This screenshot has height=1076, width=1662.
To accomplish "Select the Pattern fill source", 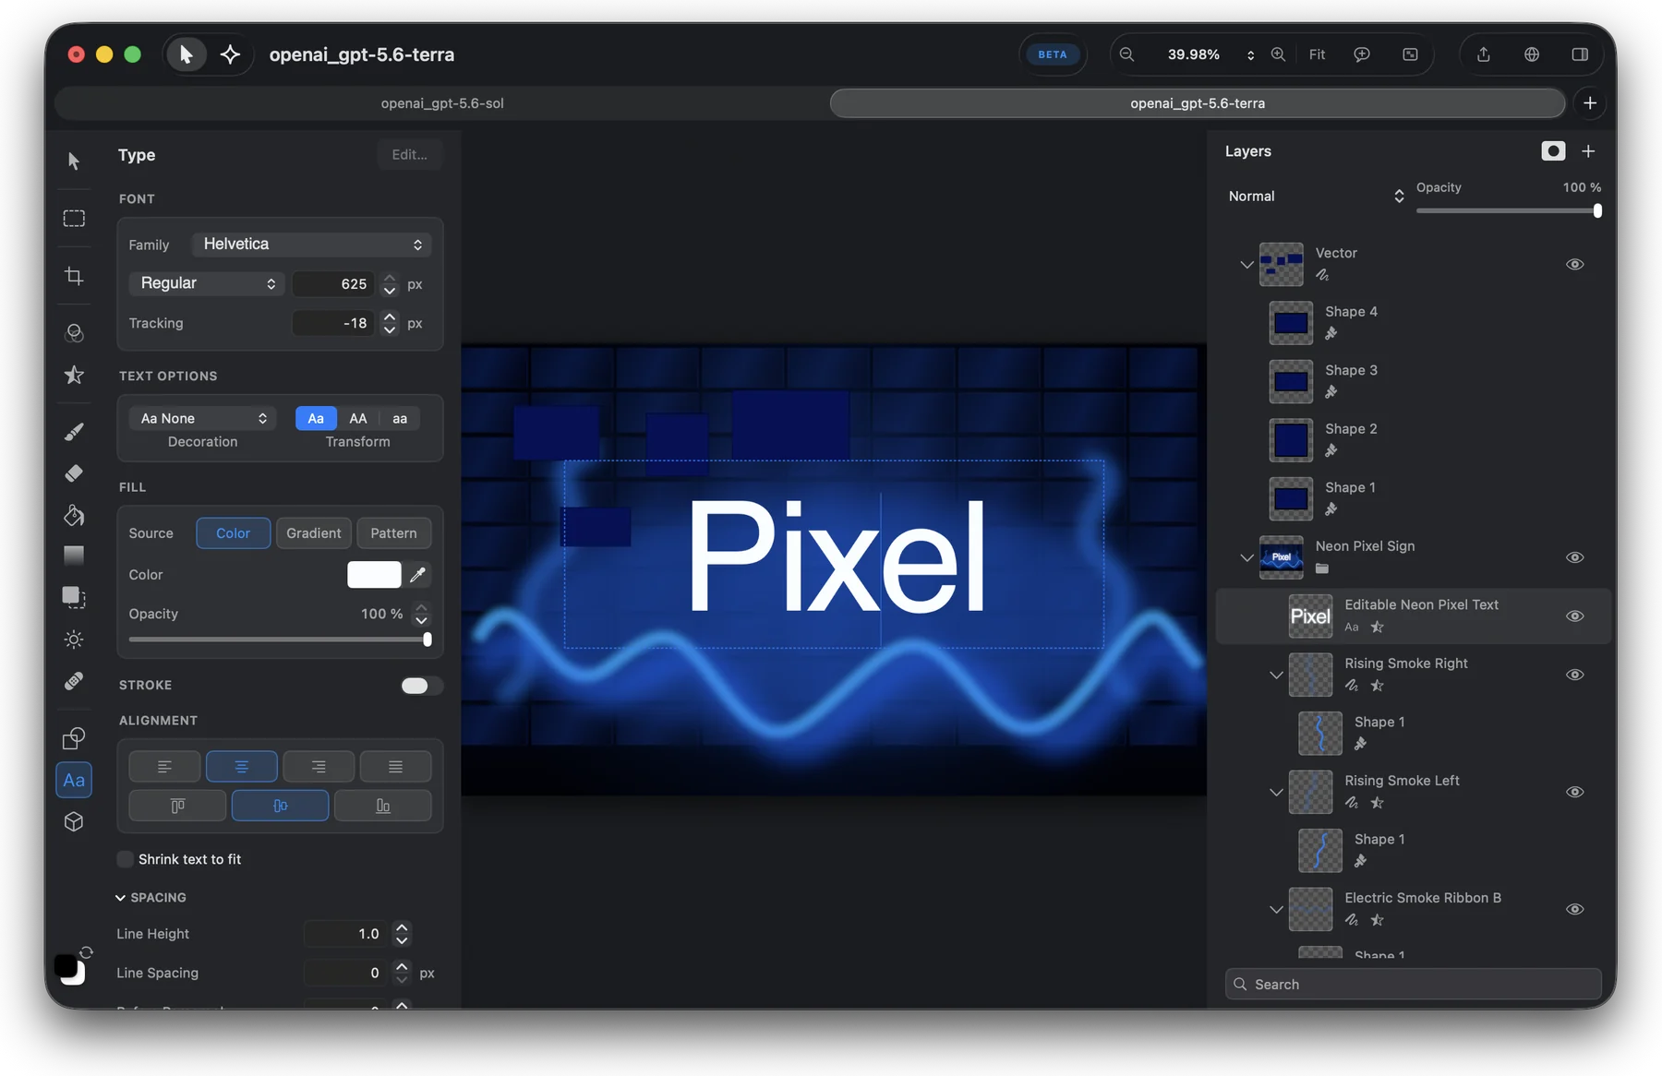I will click(x=393, y=532).
